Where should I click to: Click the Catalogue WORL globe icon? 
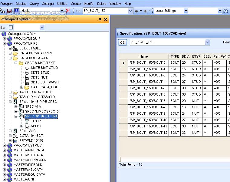click(4, 34)
